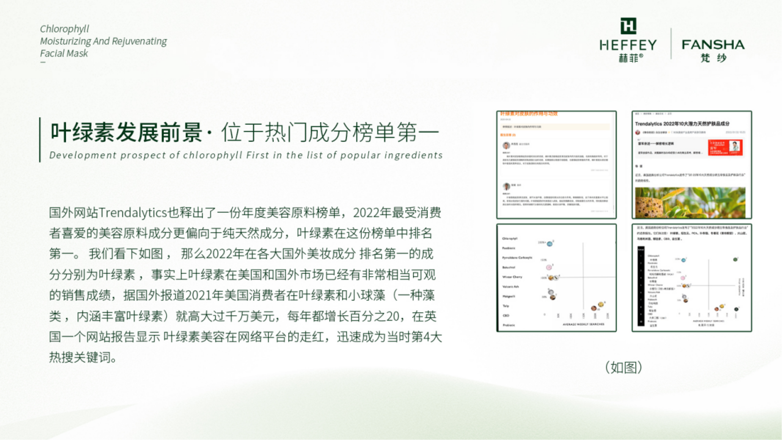Click the plant photo in the Trendalytics article
Viewport: 782px width, 440px height.
point(690,202)
